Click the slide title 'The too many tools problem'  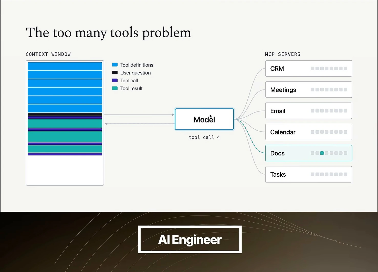pos(108,33)
